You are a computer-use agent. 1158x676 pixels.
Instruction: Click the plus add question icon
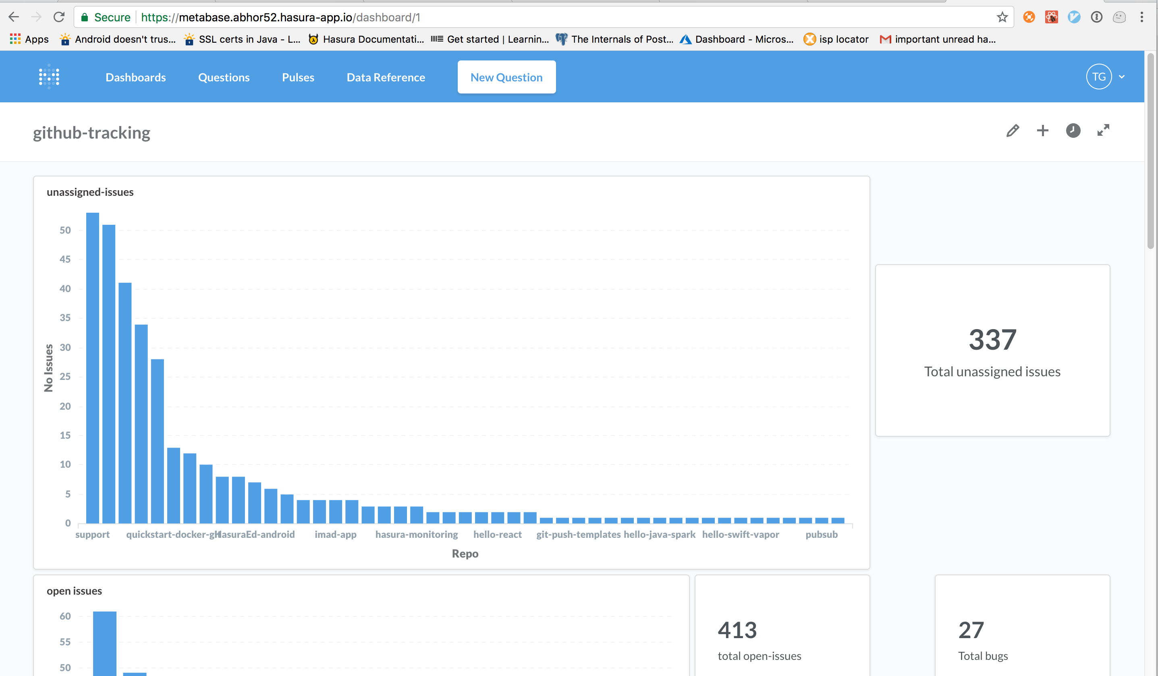tap(1043, 131)
